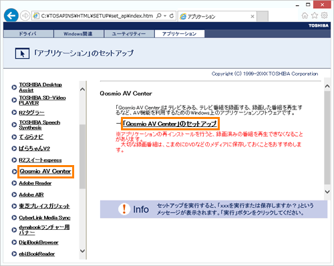Close the アプリケーション browser tab
Viewport: 334px width, 266px height.
click(253, 16)
